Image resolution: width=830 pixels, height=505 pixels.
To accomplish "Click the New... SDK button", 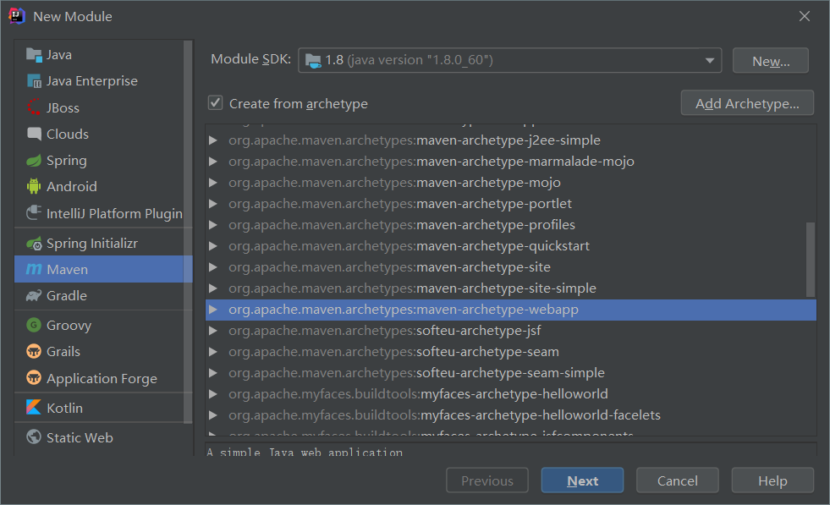I will [770, 61].
